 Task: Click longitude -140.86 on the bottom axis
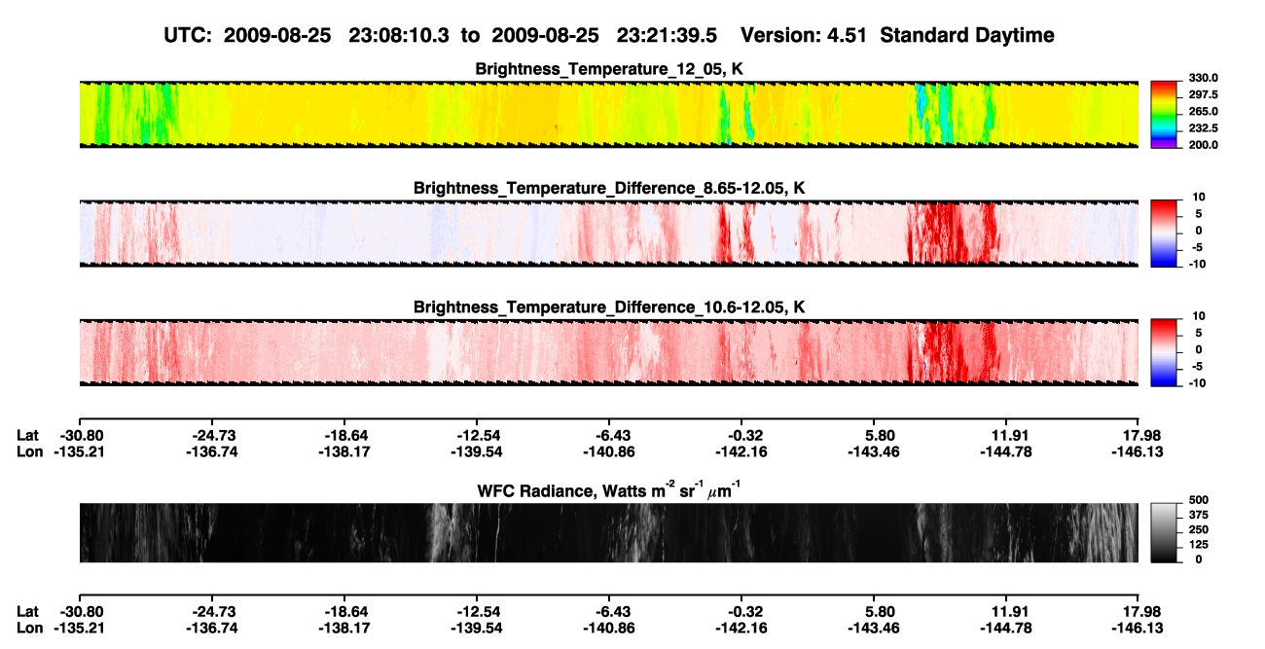pos(609,629)
